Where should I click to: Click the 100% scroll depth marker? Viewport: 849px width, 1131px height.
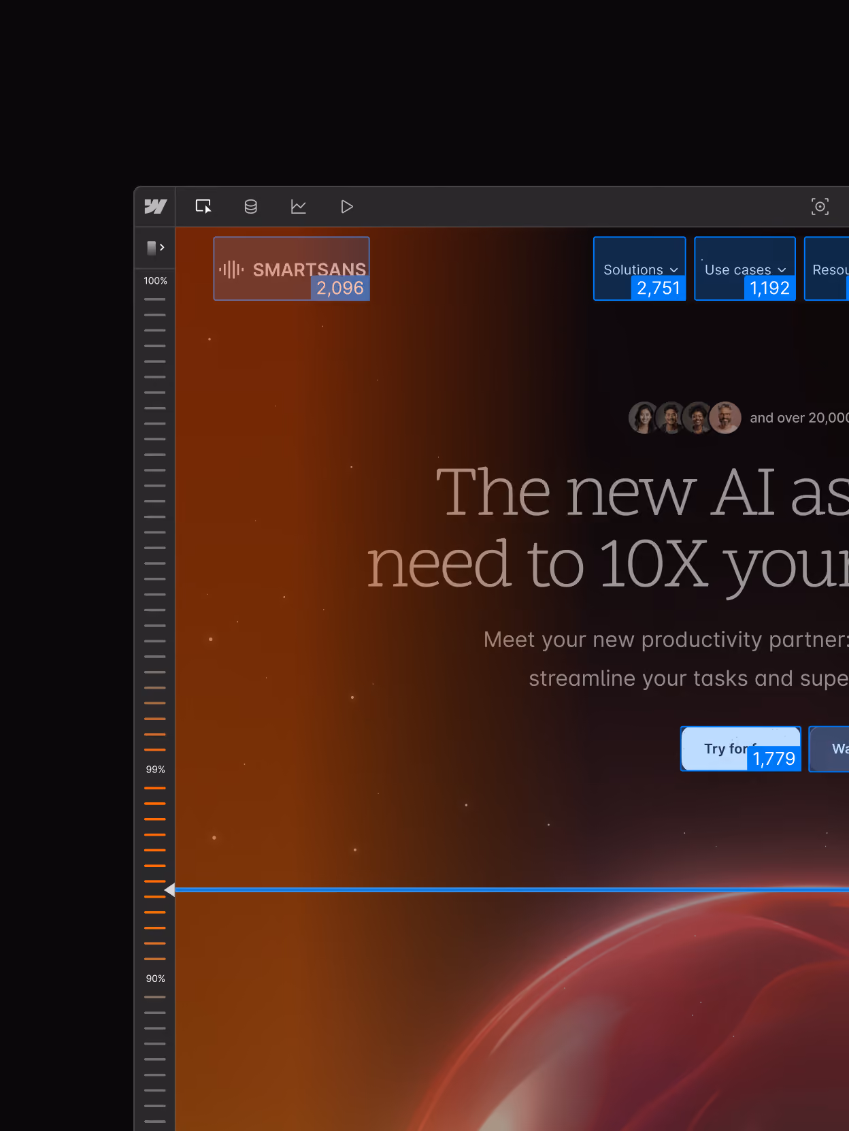click(155, 280)
